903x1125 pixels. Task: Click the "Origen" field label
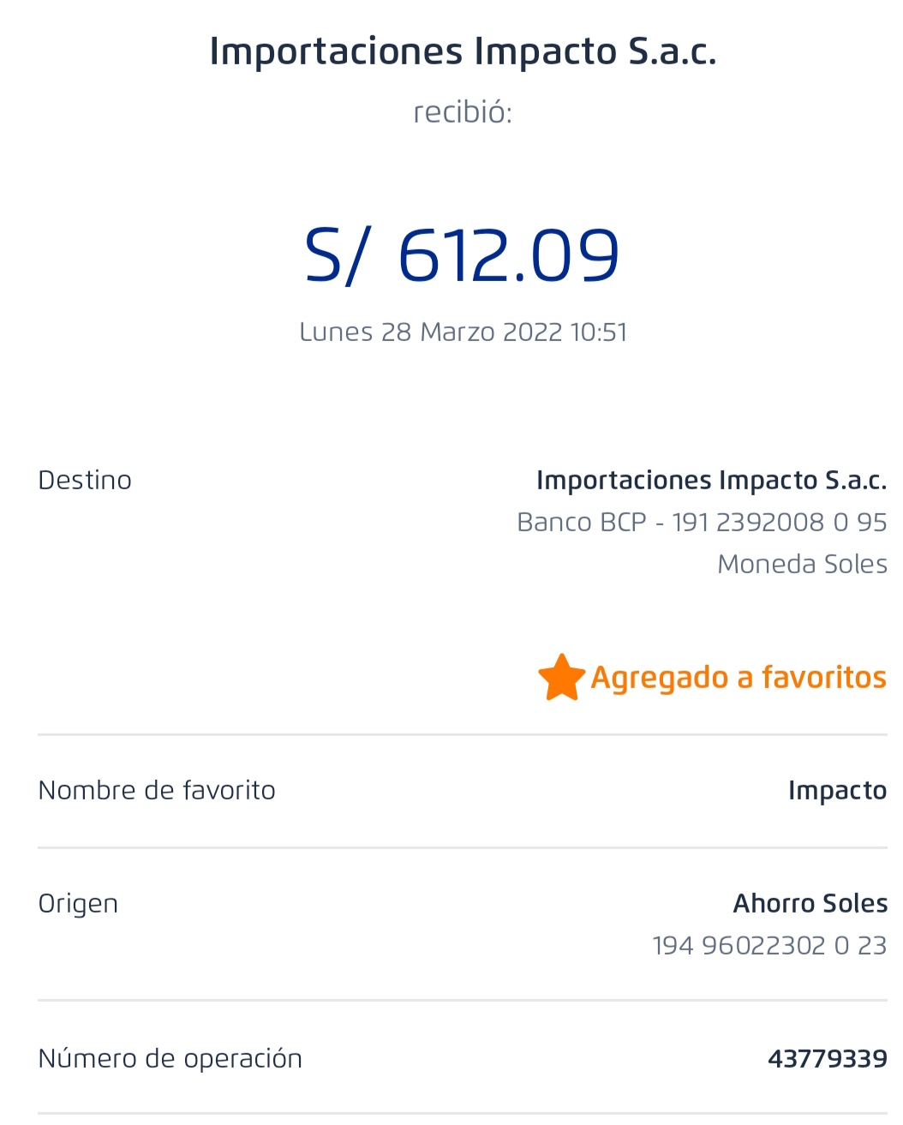click(78, 903)
